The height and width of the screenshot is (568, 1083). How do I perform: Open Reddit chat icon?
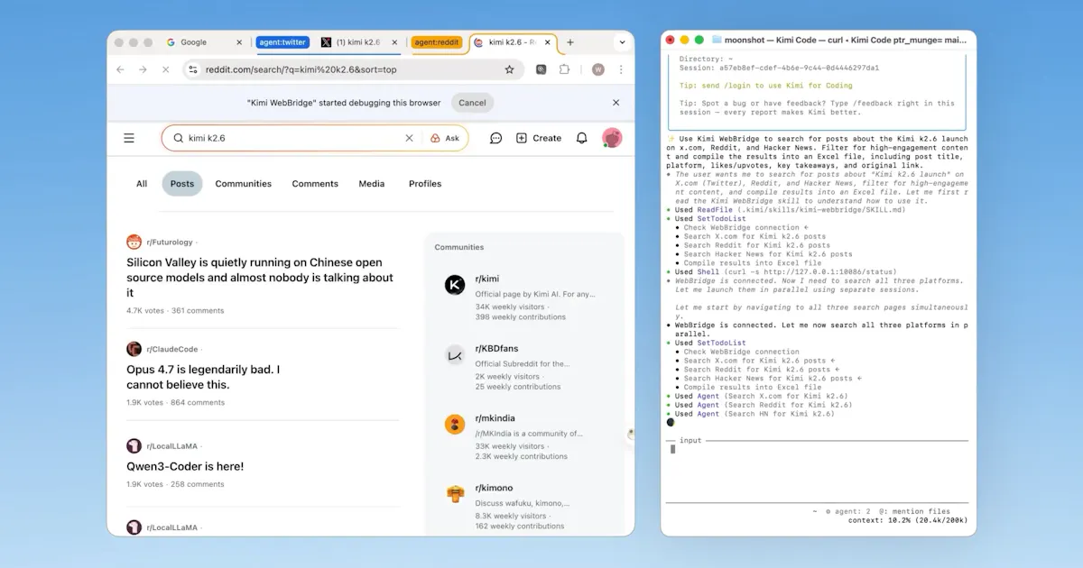[x=495, y=138]
